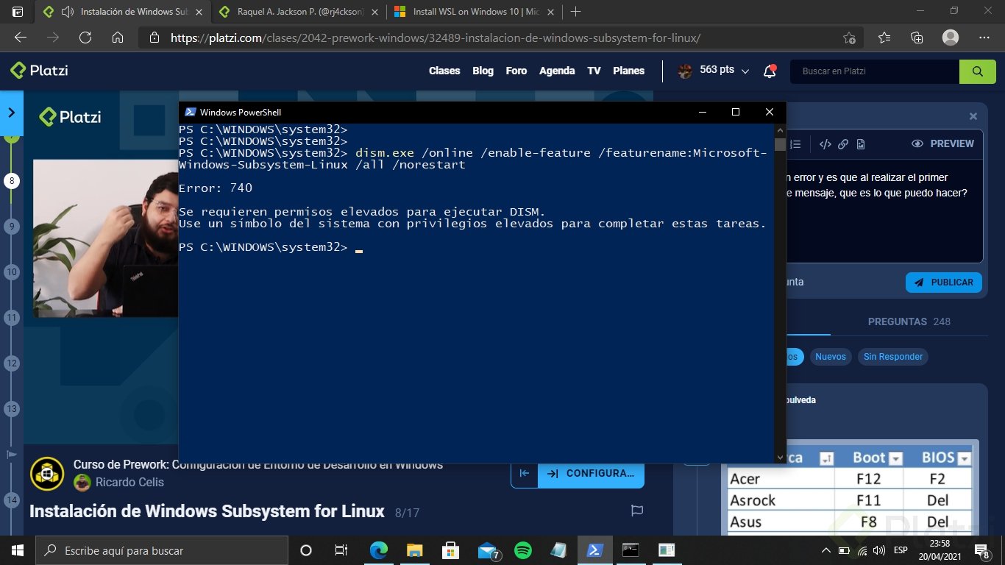The height and width of the screenshot is (565, 1005).
Task: Click the ESP language indicator
Action: click(901, 550)
